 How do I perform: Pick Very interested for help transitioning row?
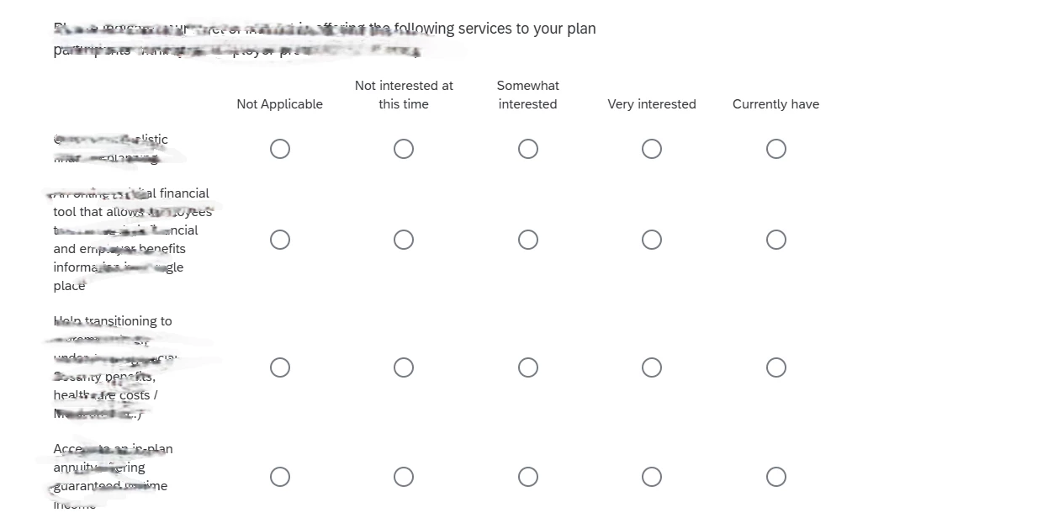[652, 367]
